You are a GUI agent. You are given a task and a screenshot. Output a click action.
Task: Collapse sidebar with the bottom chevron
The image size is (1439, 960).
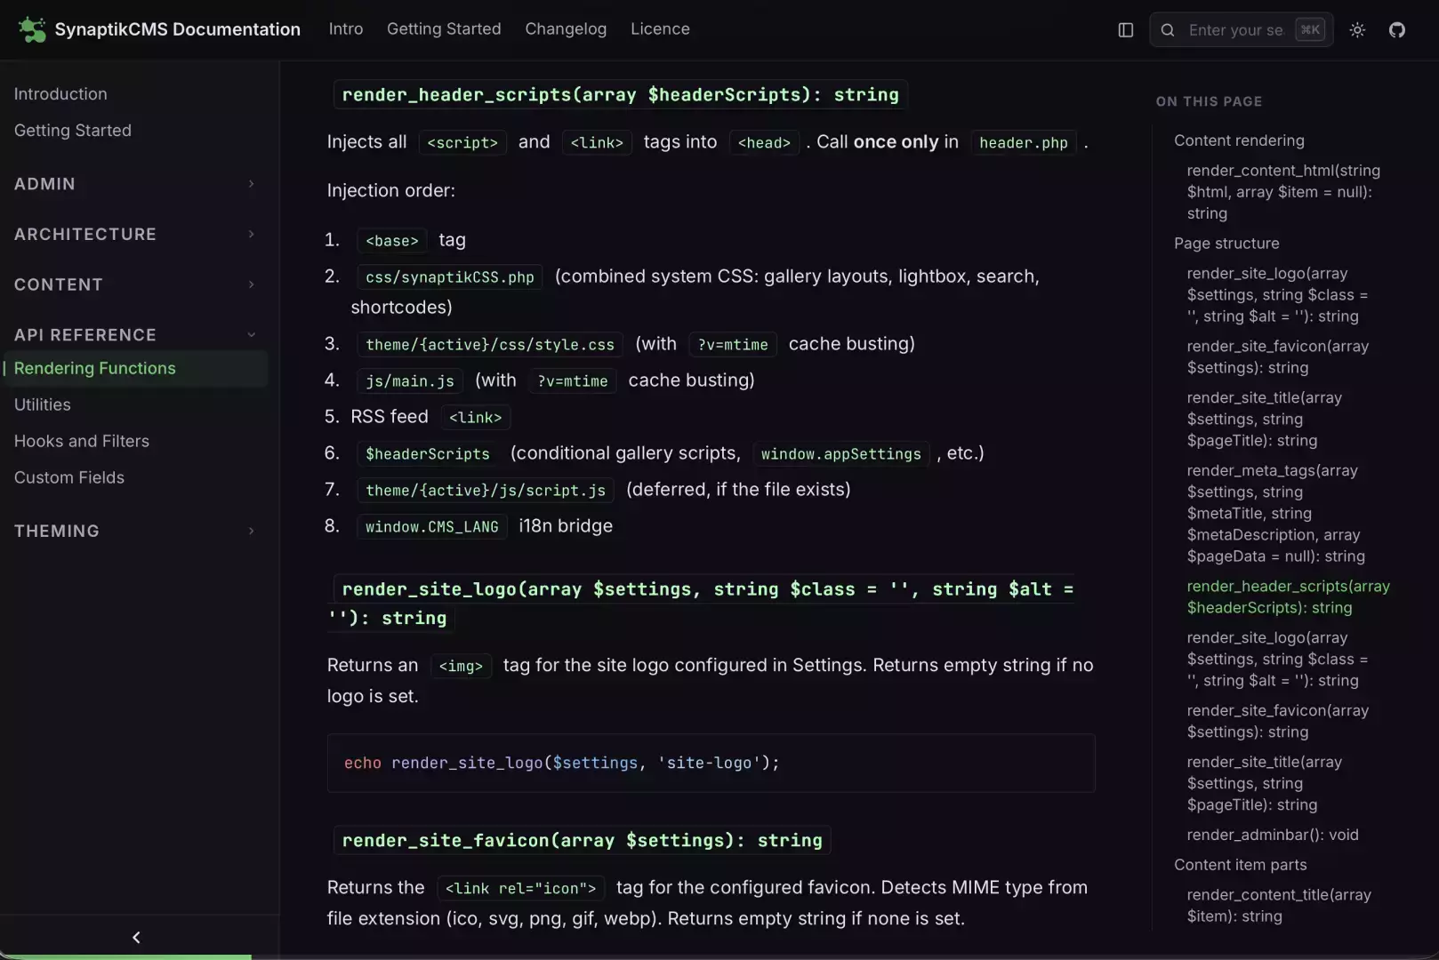[x=136, y=937]
